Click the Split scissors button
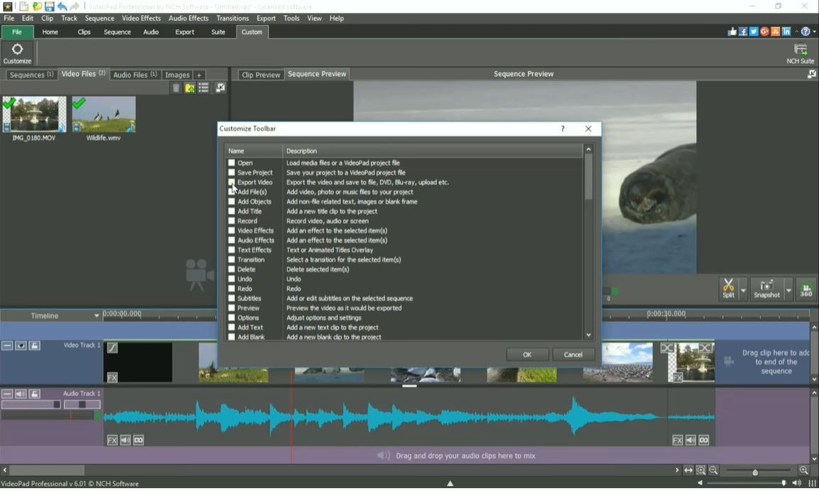Viewport: 819px width, 491px height. [728, 288]
